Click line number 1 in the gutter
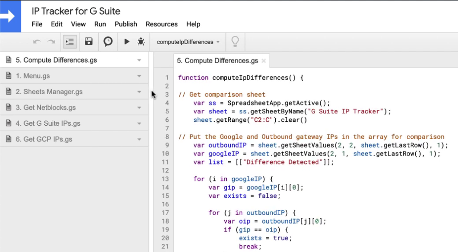The height and width of the screenshot is (252, 458). [x=167, y=78]
